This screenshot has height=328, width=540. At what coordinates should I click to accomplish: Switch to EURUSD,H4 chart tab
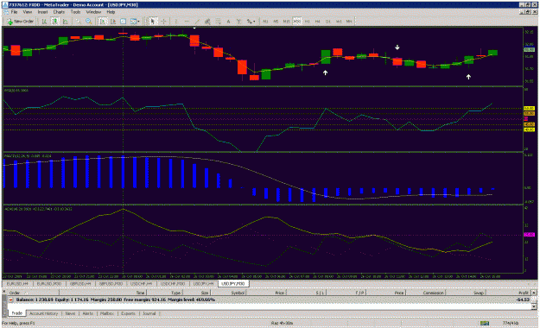17,284
